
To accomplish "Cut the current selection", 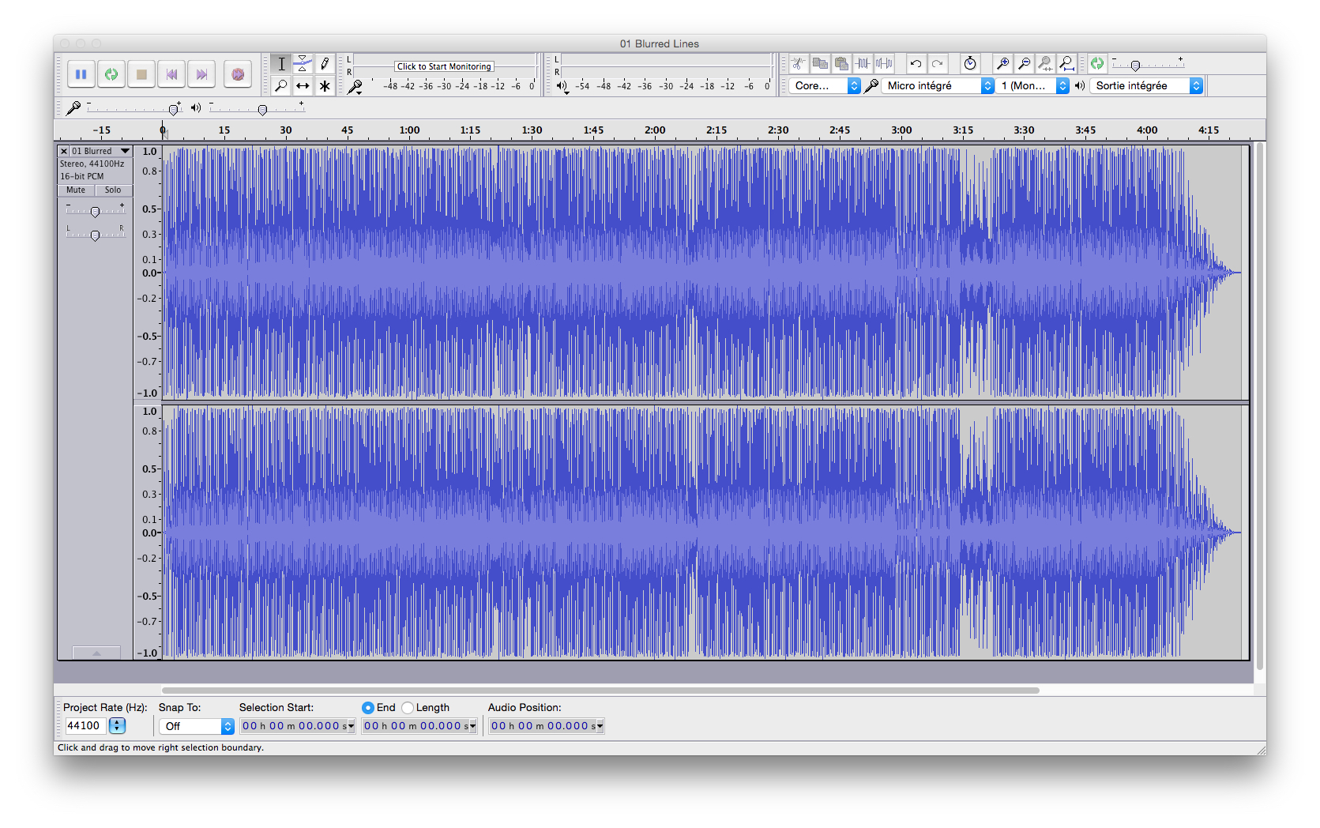I will (x=798, y=63).
